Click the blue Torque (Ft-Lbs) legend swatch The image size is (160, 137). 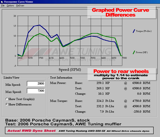pyautogui.click(x=134, y=31)
